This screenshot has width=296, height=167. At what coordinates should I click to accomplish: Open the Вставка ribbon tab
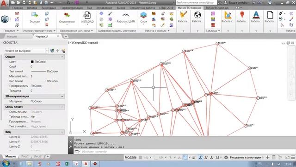(32, 8)
